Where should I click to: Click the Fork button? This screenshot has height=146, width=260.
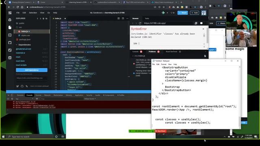[x=195, y=13]
